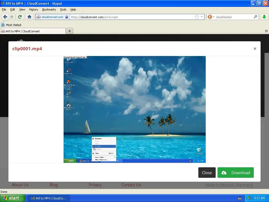269x202 pixels.
Task: Open the Blog footer link
Action: pos(54,185)
